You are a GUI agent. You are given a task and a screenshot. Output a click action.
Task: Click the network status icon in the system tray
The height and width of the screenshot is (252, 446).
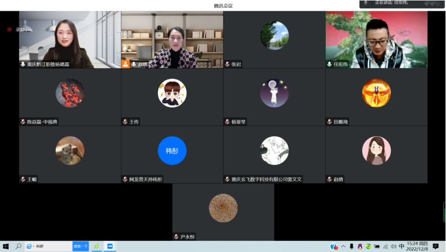click(386, 246)
